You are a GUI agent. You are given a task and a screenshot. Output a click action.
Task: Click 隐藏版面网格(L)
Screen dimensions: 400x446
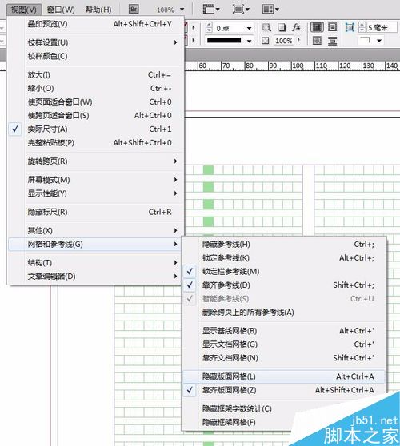284,376
